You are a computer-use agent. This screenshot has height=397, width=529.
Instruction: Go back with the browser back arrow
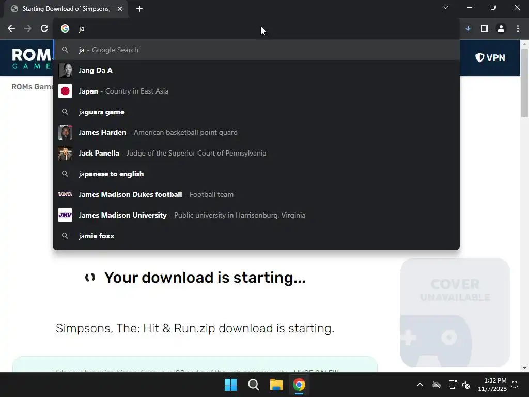coord(11,29)
